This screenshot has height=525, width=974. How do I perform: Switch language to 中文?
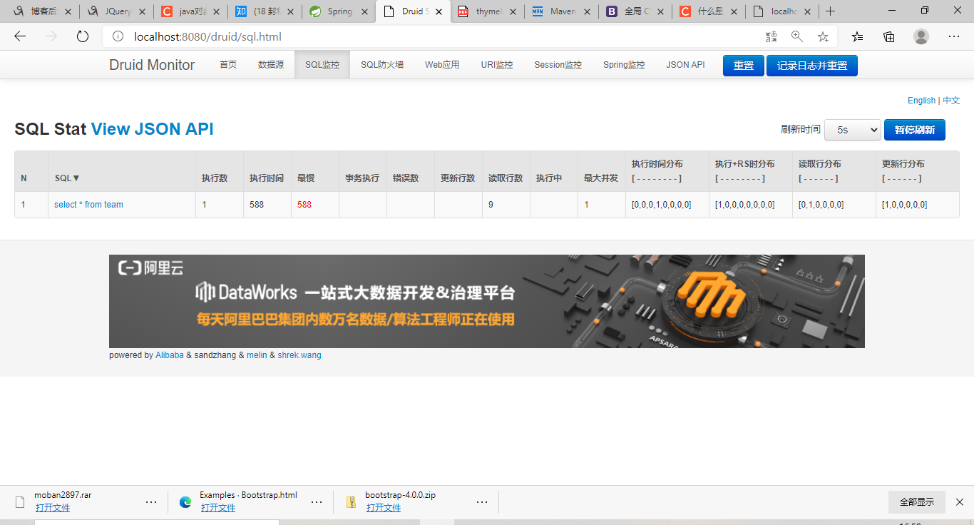tap(951, 101)
